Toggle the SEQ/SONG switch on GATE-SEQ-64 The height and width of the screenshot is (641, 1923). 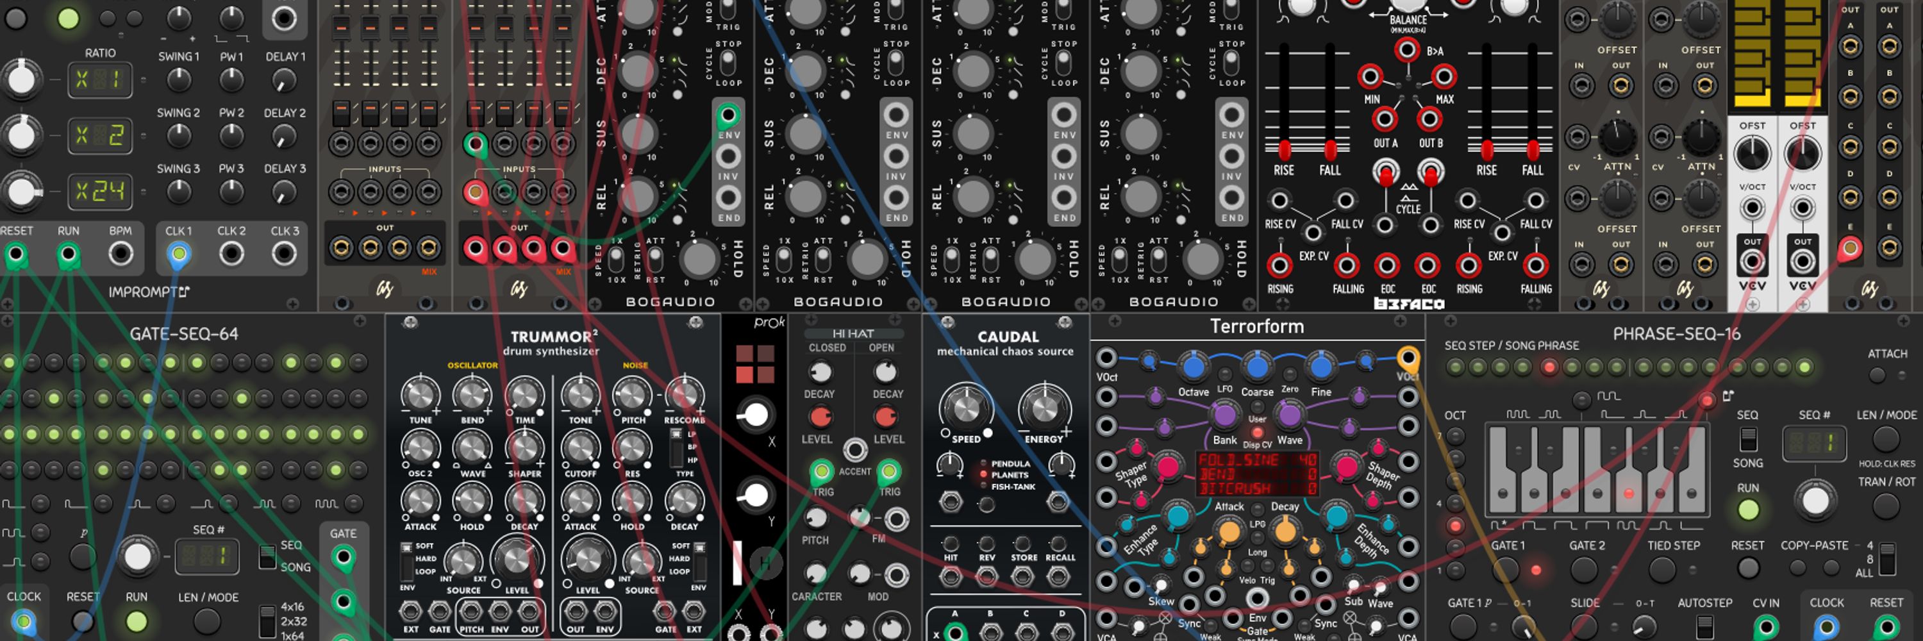(267, 556)
